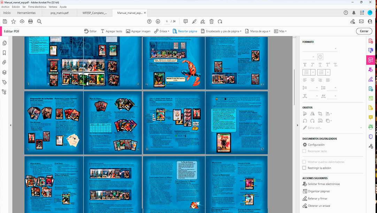
Task: Open the Marca de agua dropdown
Action: [x=257, y=31]
